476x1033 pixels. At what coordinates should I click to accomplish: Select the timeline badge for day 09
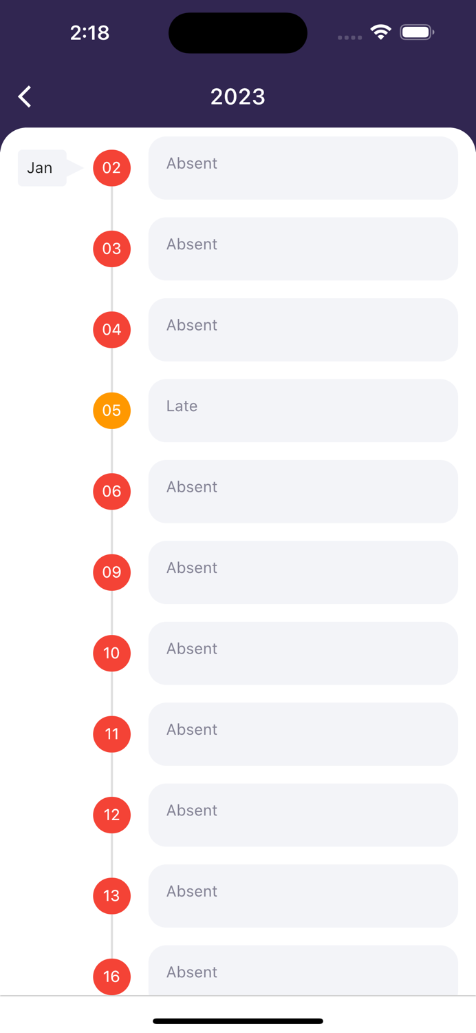pyautogui.click(x=111, y=572)
